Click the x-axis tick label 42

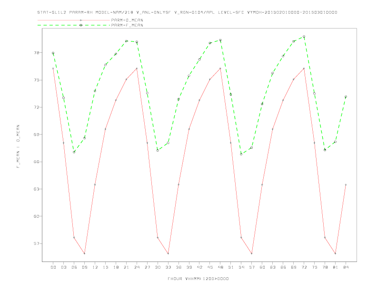coord(199,267)
